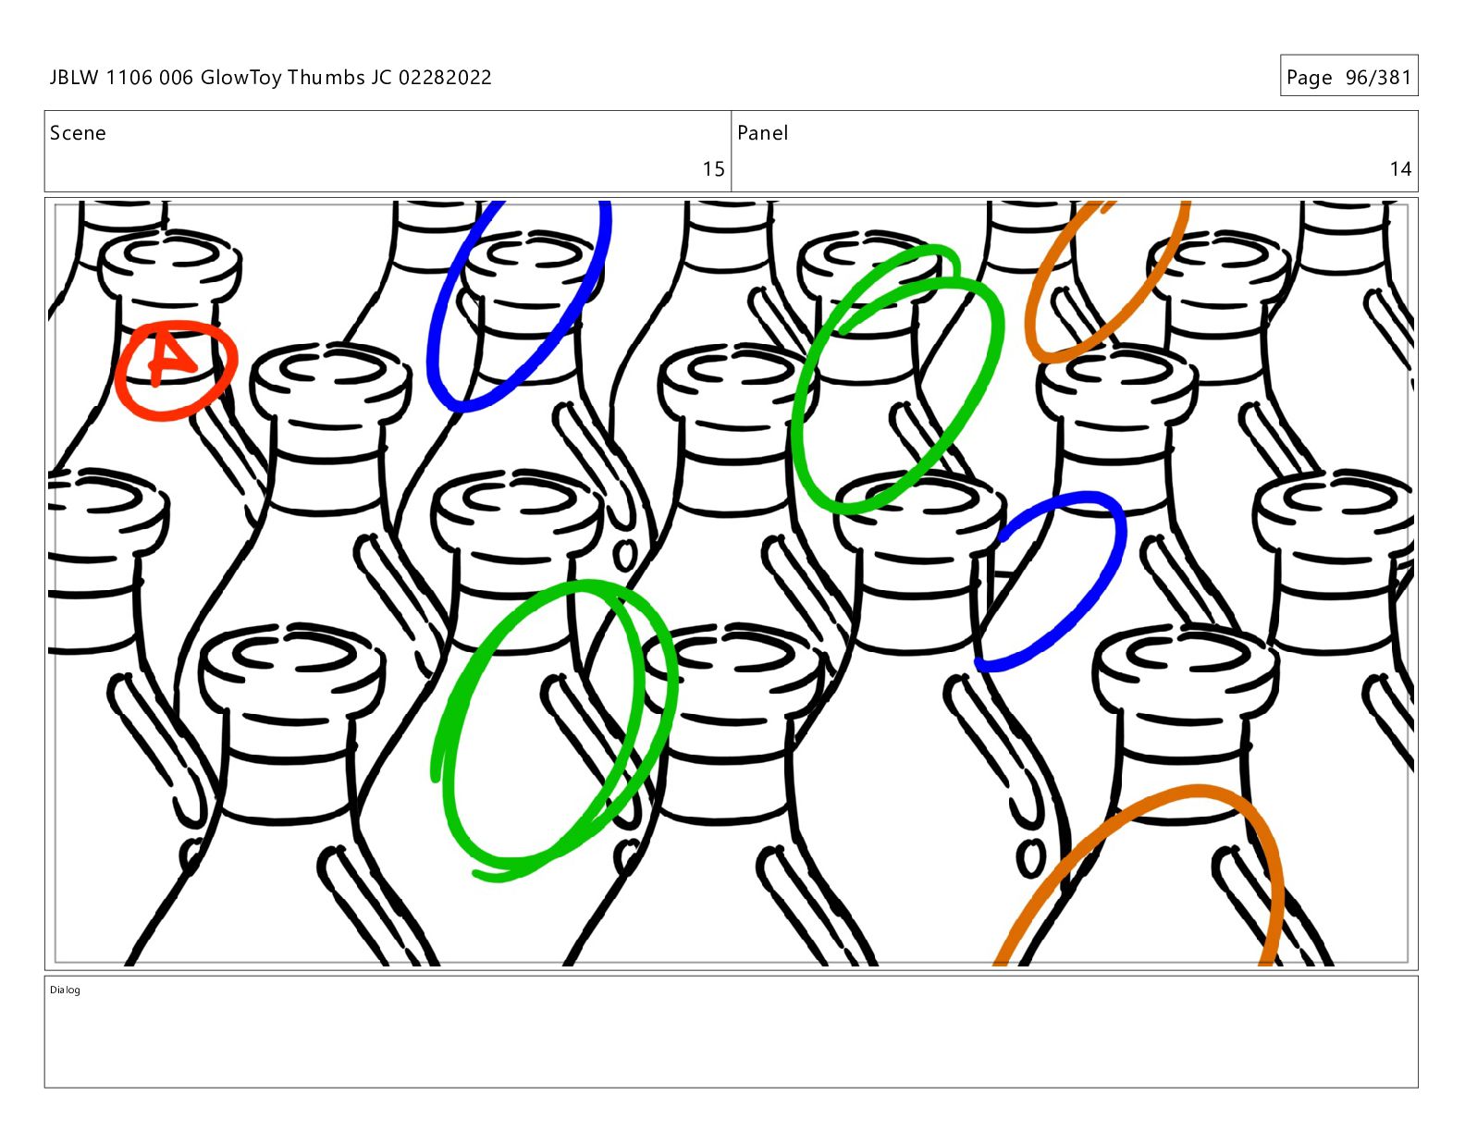Click the small Dialog caption text

65,990
